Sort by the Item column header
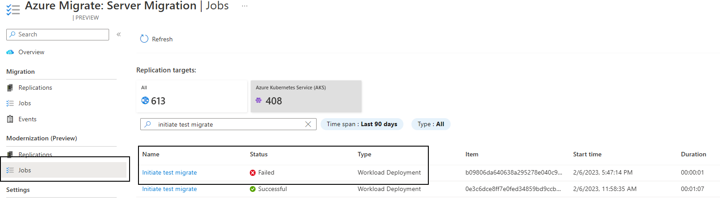The width and height of the screenshot is (720, 199). coord(472,154)
